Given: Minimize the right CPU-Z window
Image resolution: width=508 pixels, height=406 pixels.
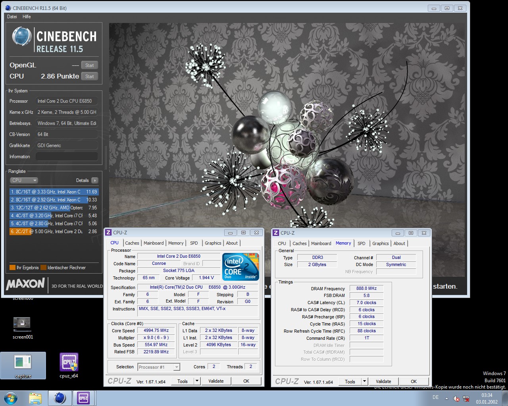Looking at the screenshot, I should (x=398, y=233).
